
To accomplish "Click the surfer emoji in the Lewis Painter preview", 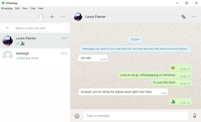I will tap(22, 43).
